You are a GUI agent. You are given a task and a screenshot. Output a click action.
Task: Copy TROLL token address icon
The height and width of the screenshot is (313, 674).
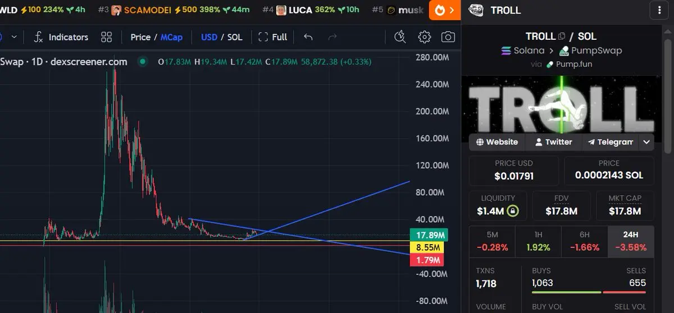(x=562, y=36)
